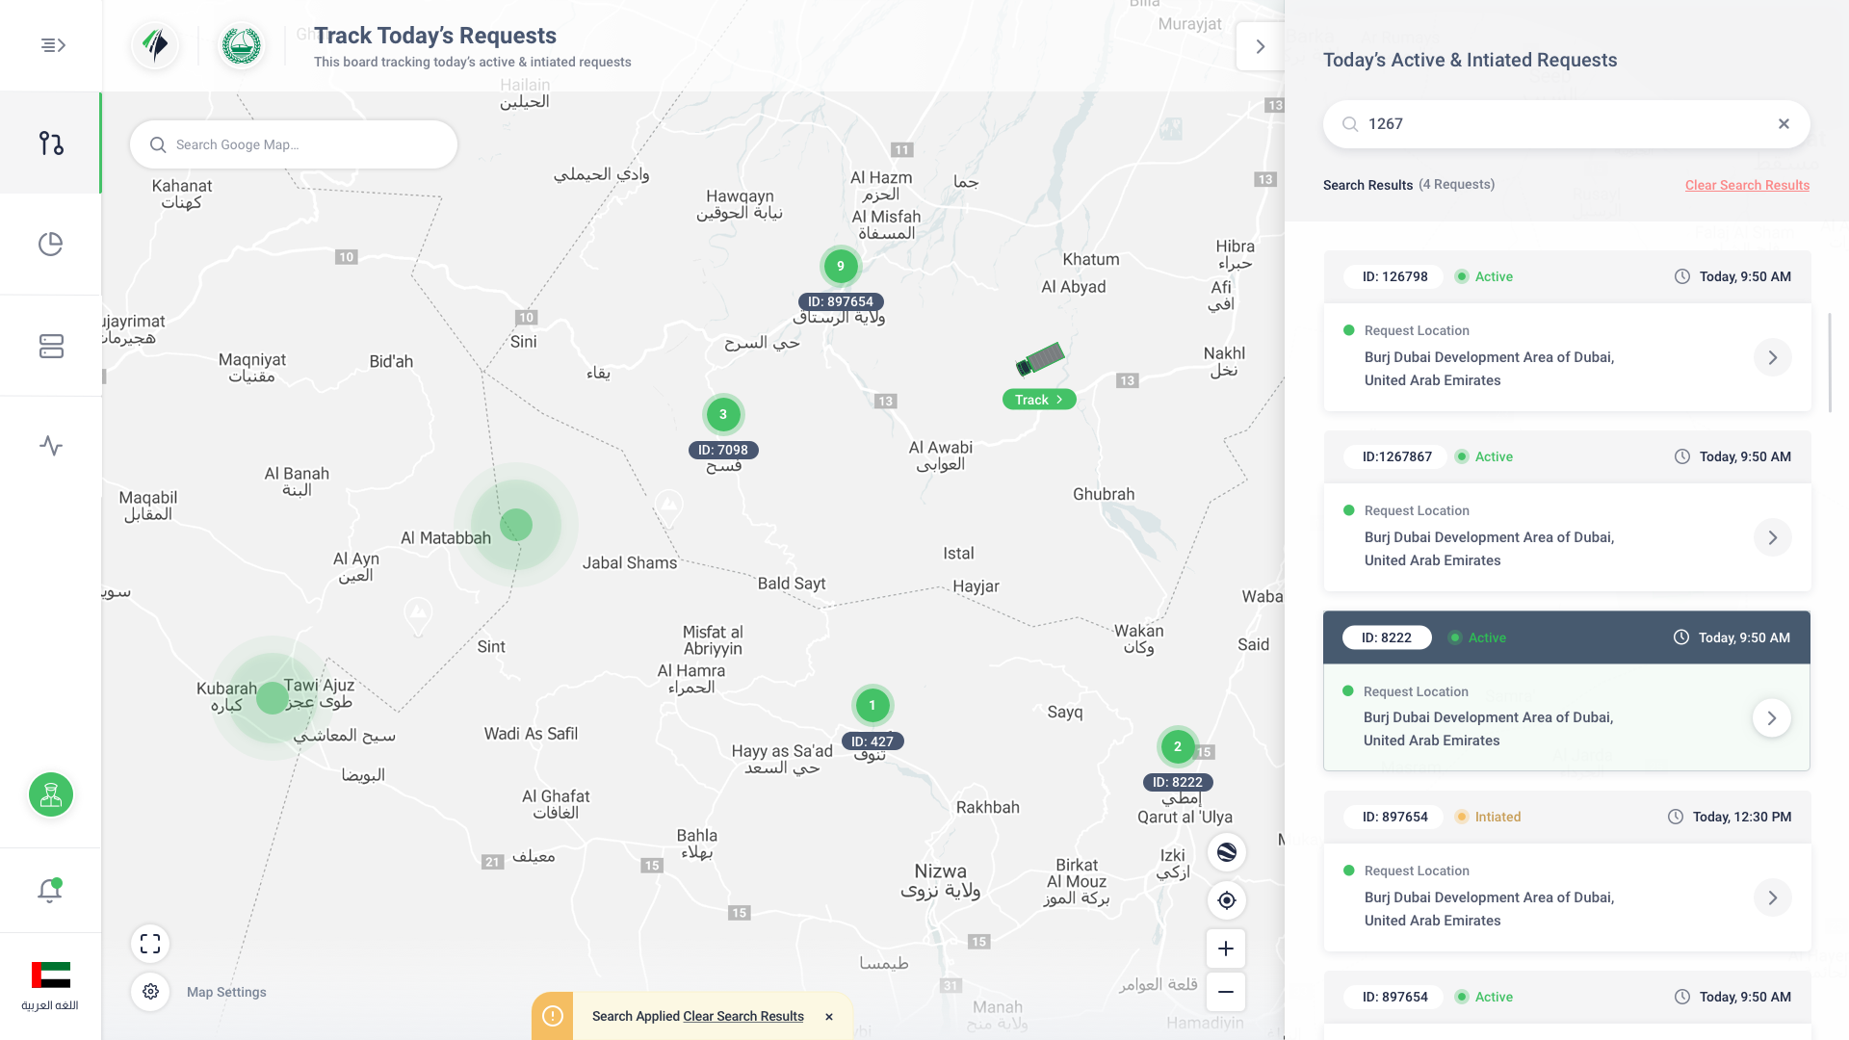1849x1040 pixels.
Task: Click the green feather logo
Action: [x=155, y=45]
